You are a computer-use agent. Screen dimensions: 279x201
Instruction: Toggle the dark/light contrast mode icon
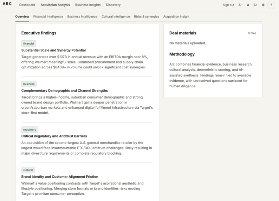(x=264, y=5)
